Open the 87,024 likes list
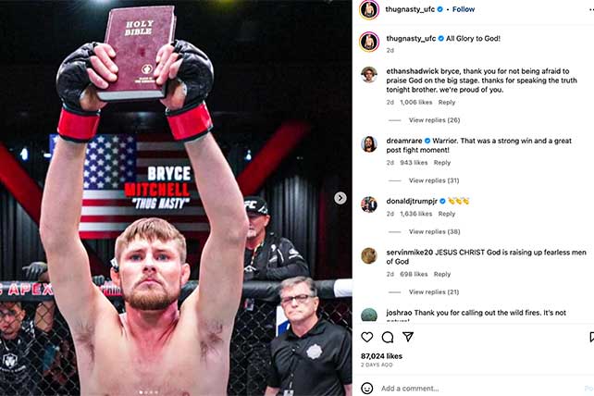This screenshot has width=594, height=396. 381,356
